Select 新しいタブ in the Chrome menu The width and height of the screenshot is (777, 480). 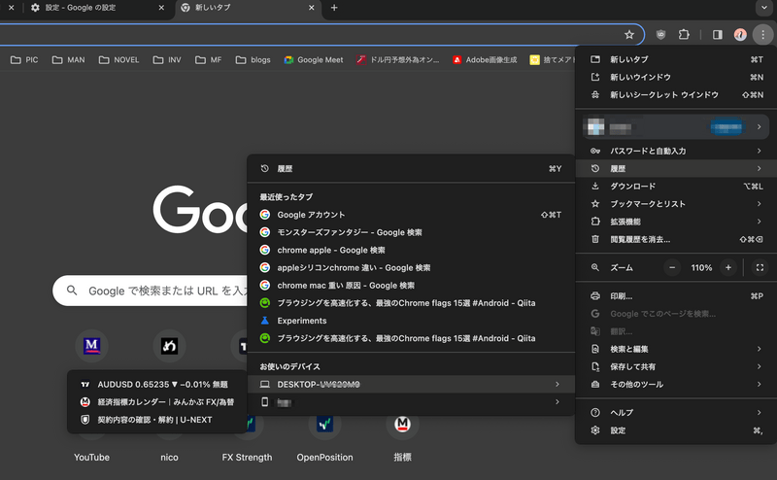(676, 59)
